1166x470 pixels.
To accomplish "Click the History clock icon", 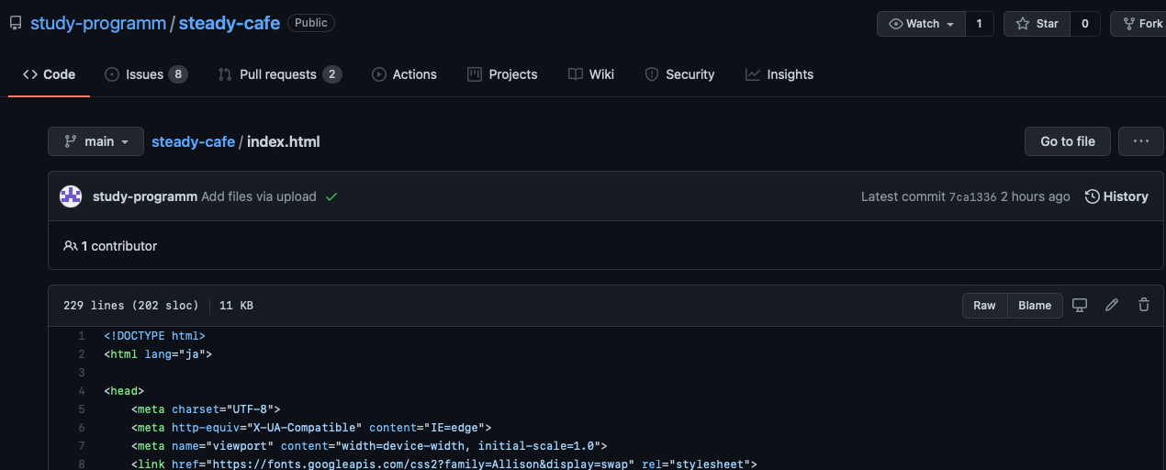I will 1092,196.
